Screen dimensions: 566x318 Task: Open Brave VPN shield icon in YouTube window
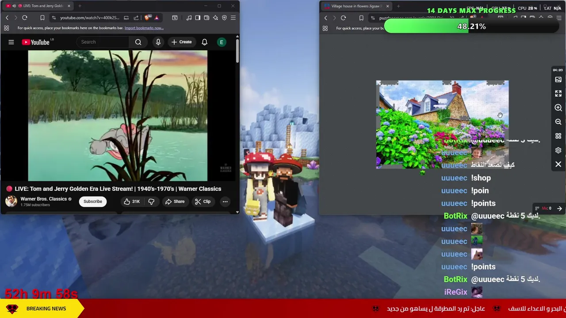(224, 18)
